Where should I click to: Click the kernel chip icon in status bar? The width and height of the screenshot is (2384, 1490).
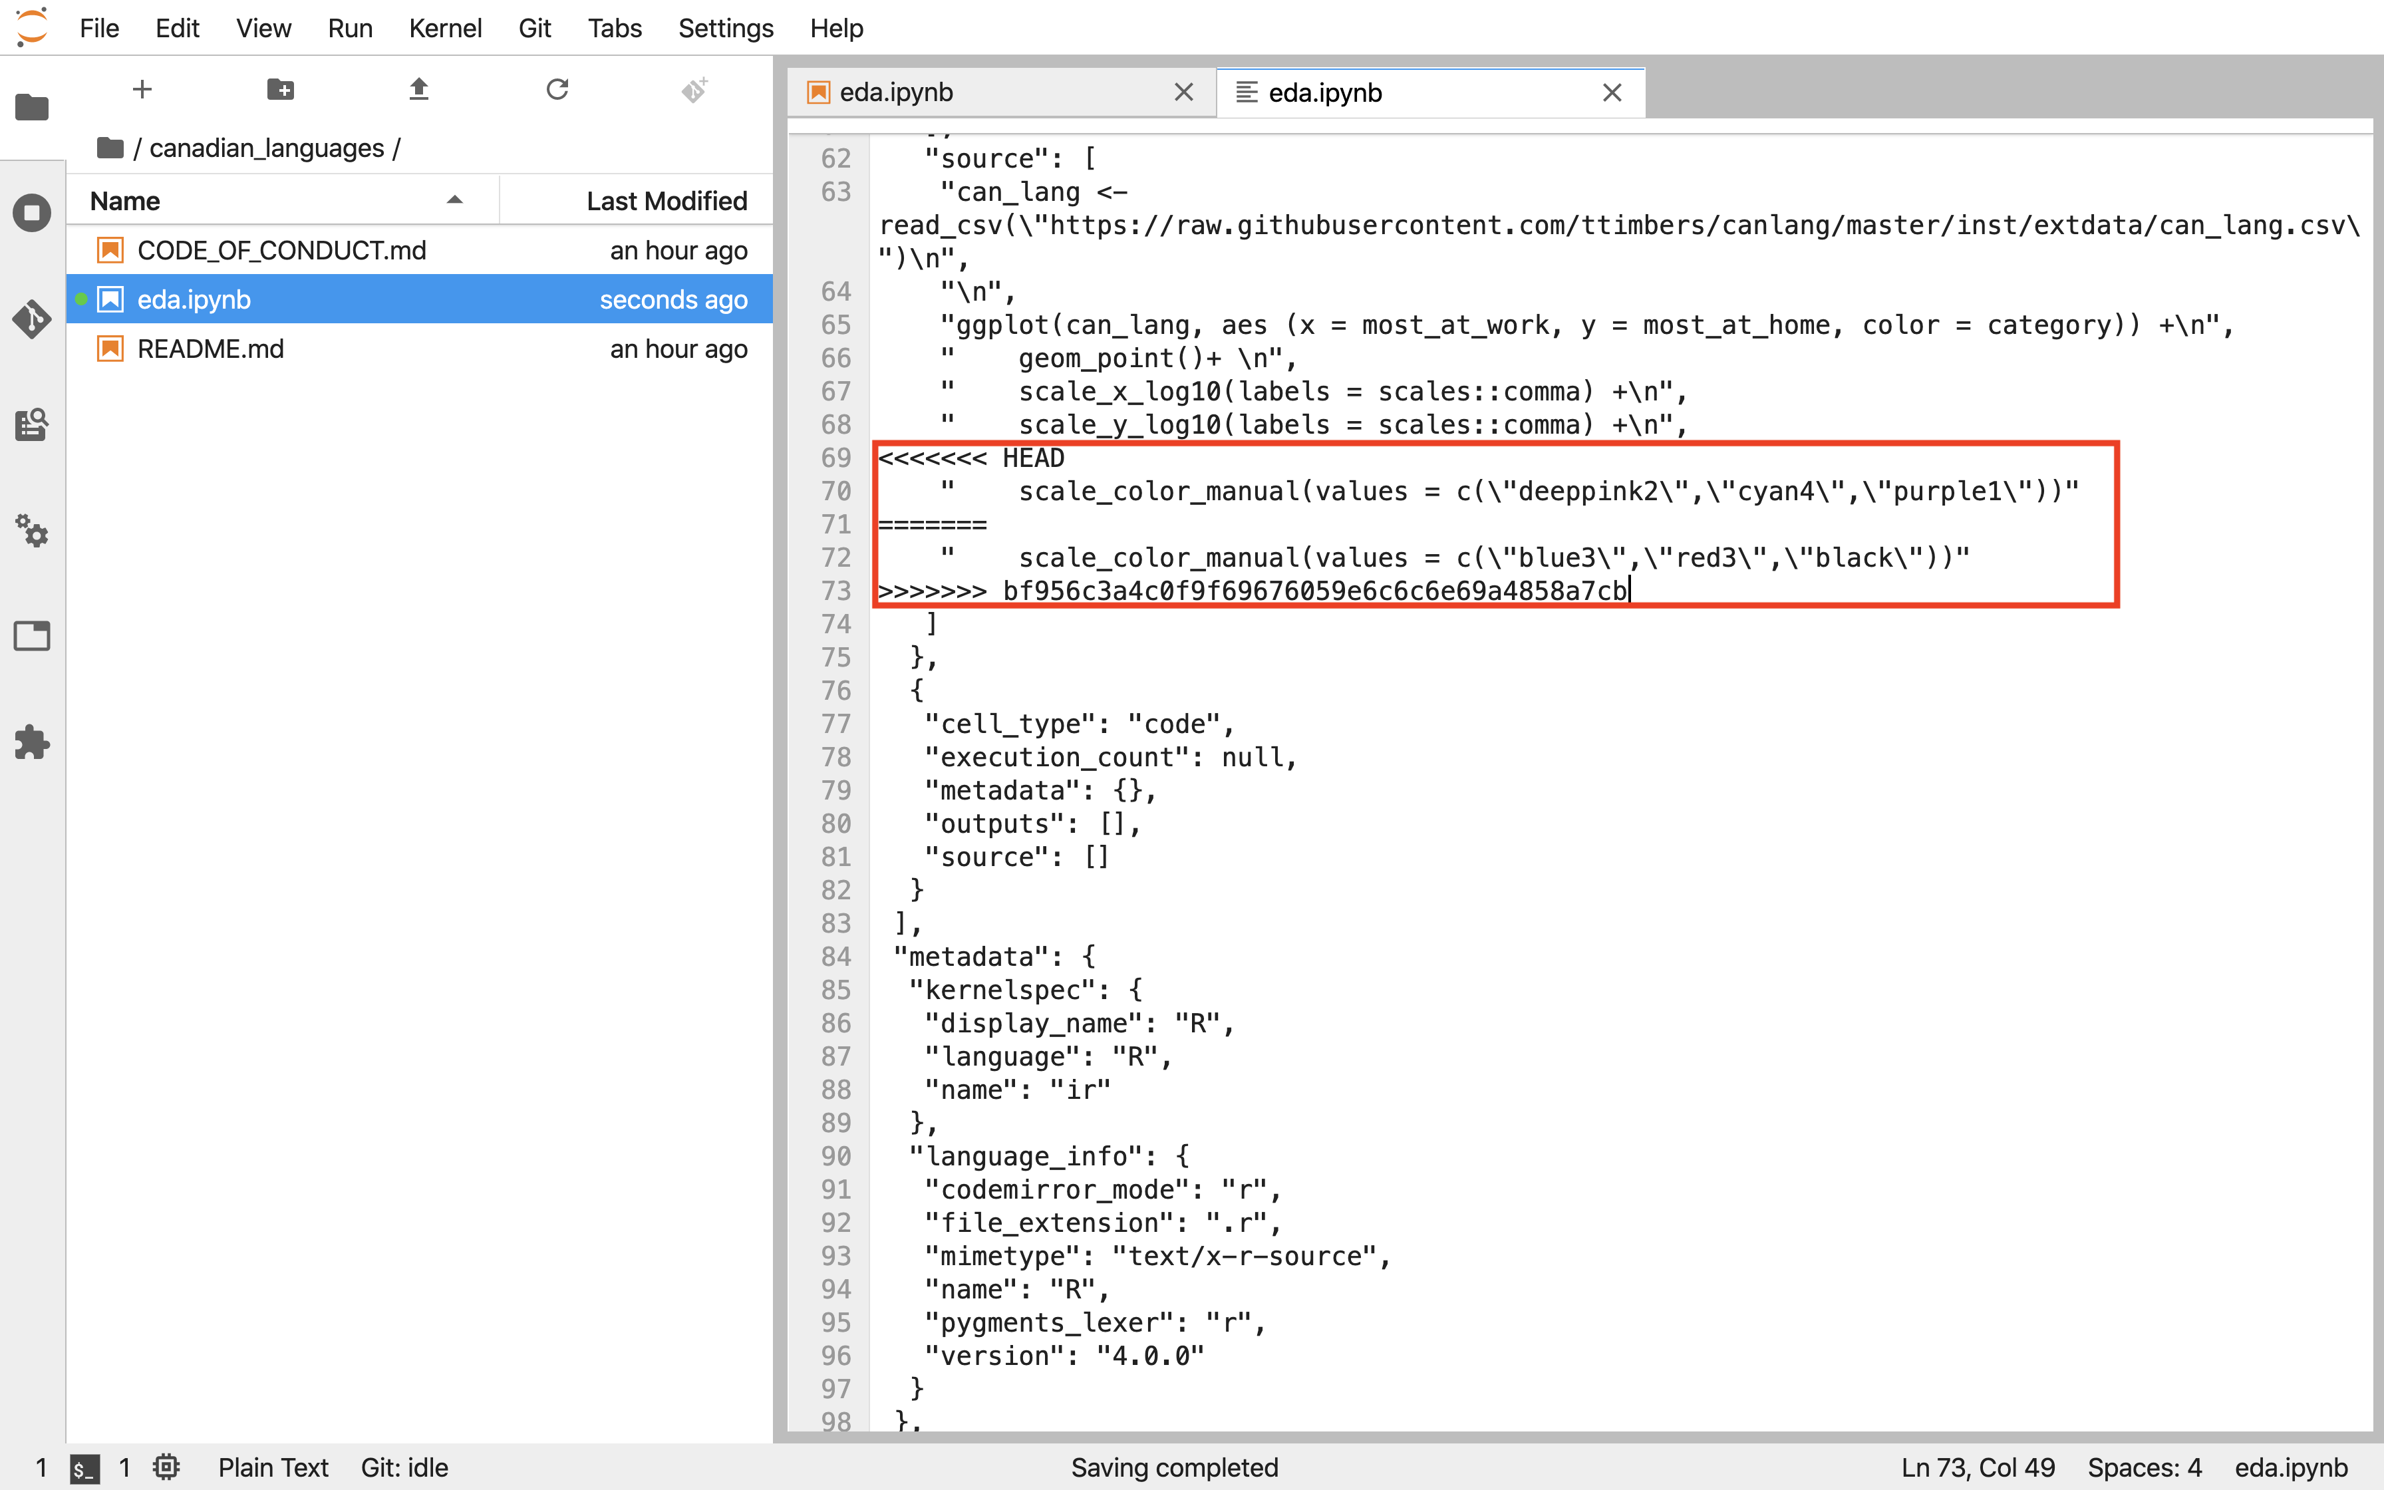pyautogui.click(x=166, y=1467)
